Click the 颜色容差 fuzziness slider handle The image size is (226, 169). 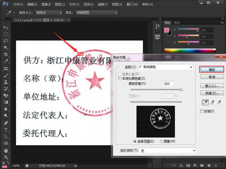[181, 90]
